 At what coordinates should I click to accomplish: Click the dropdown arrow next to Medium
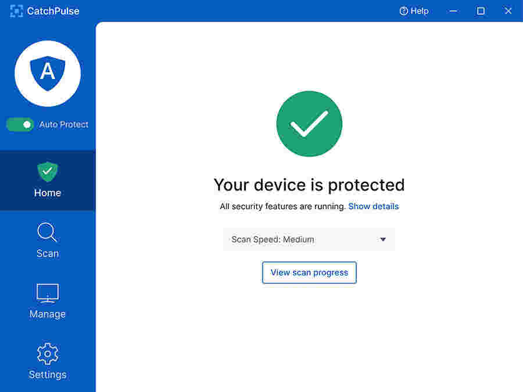tap(383, 239)
